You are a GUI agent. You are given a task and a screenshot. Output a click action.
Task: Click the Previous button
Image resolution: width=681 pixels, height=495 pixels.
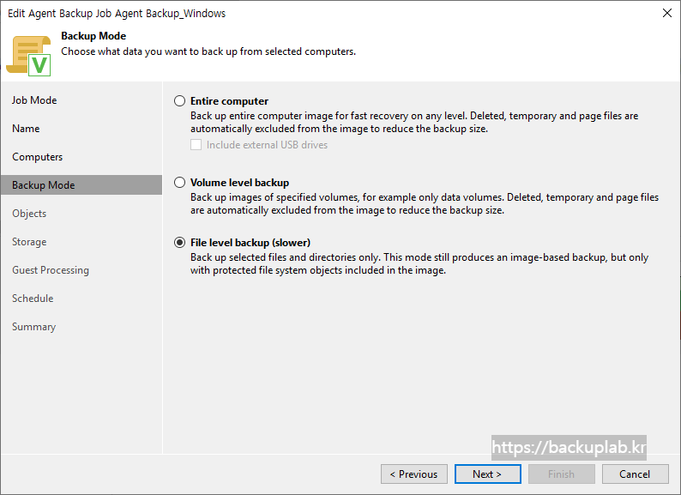point(414,474)
